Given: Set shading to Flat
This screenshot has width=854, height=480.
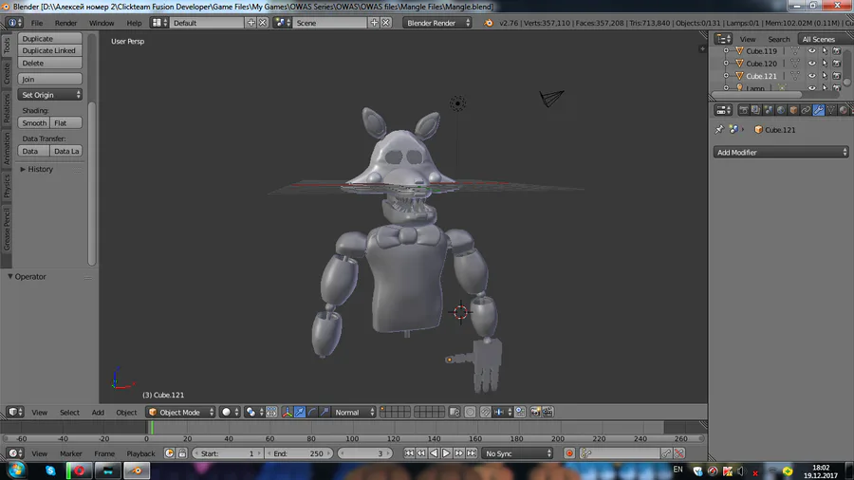Looking at the screenshot, I should coord(65,123).
